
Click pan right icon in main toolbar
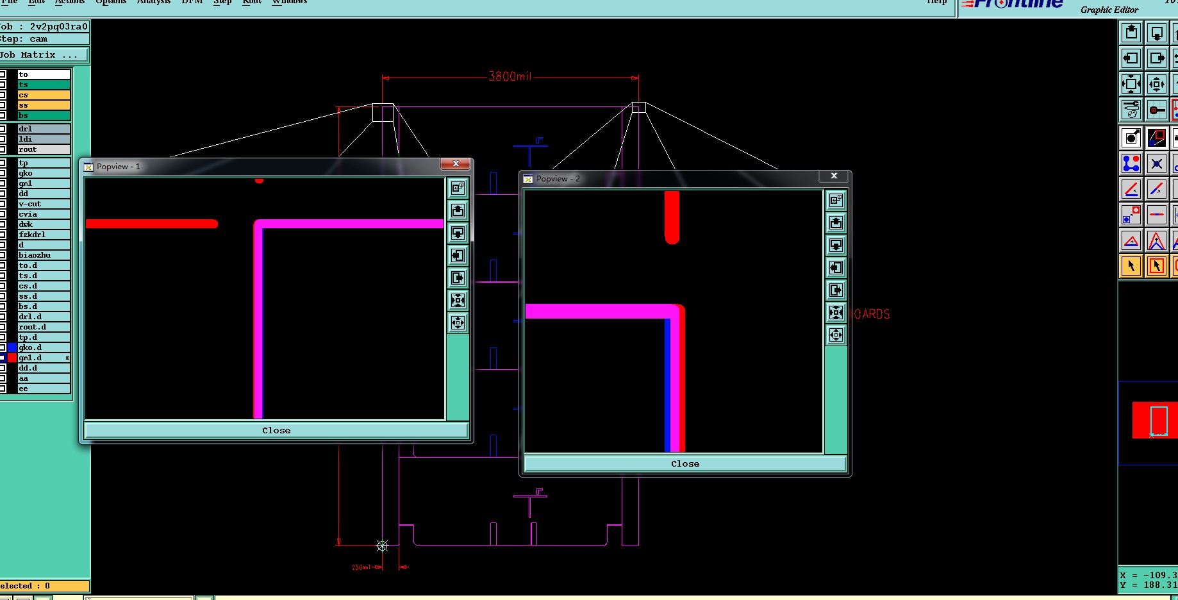[1157, 58]
